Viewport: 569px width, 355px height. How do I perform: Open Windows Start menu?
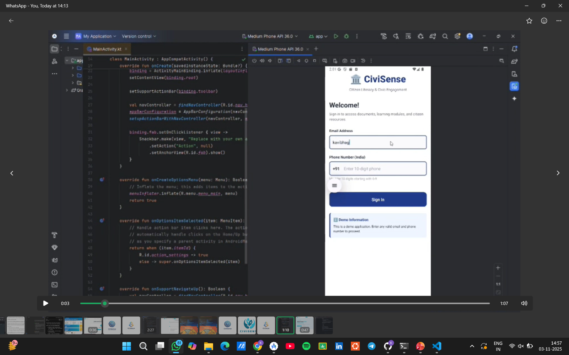point(127,346)
